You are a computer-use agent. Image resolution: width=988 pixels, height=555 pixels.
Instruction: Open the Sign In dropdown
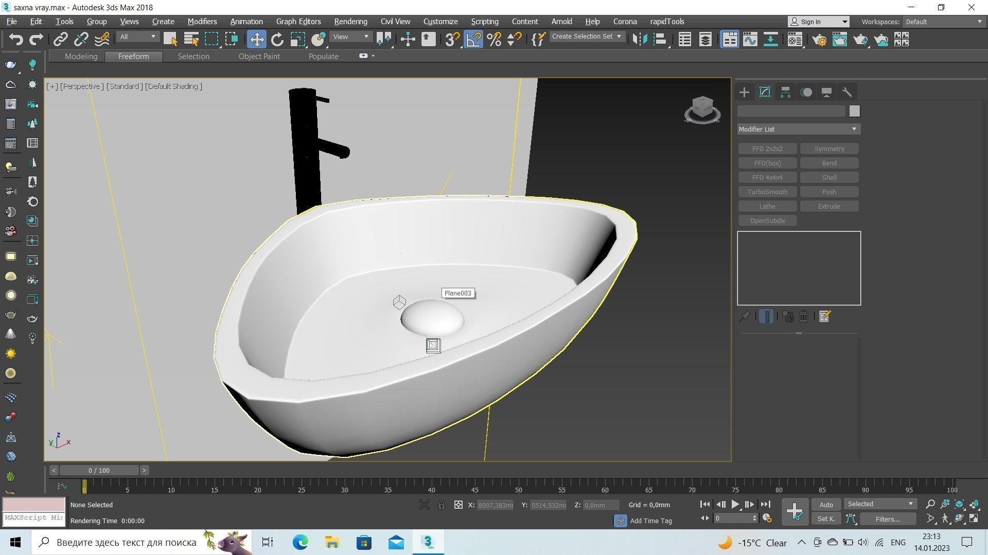click(818, 22)
